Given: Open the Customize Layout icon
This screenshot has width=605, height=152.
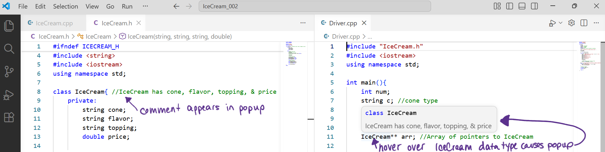Looking at the screenshot, I should click(497, 6).
